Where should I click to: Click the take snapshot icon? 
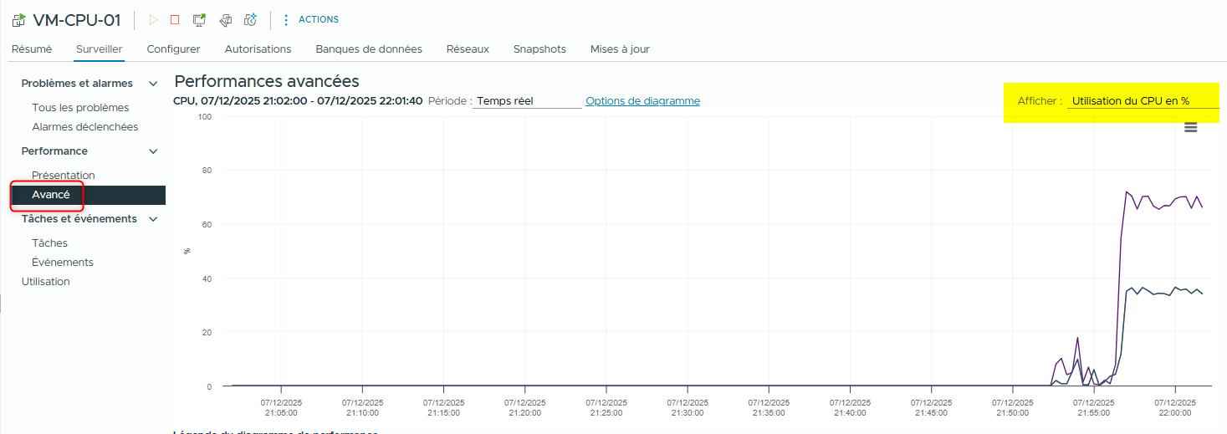(x=250, y=20)
